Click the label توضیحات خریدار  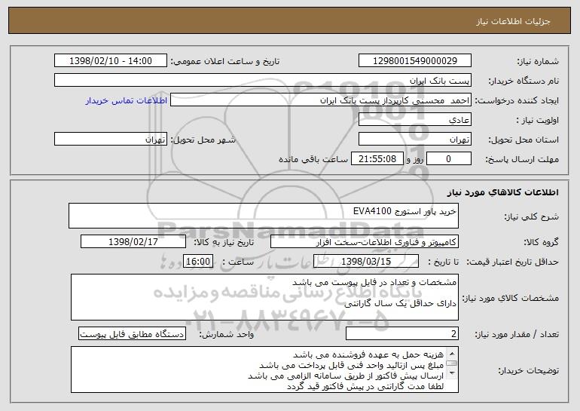click(528, 370)
